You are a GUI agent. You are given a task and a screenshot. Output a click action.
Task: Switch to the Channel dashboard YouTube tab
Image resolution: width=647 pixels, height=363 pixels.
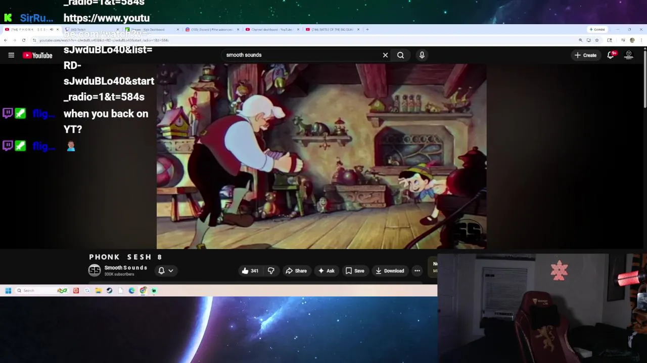click(x=272, y=29)
